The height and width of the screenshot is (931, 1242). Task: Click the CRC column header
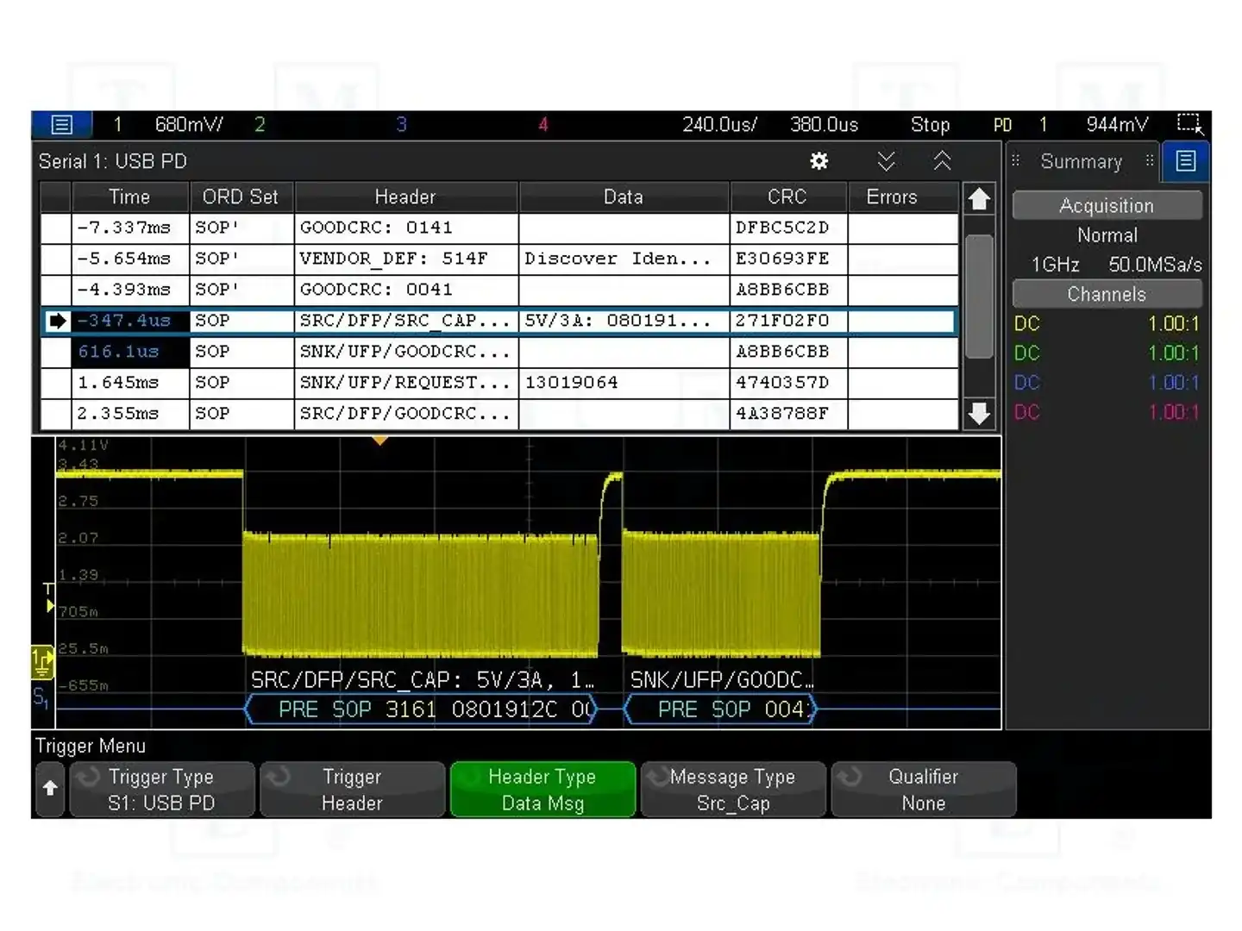coord(787,197)
